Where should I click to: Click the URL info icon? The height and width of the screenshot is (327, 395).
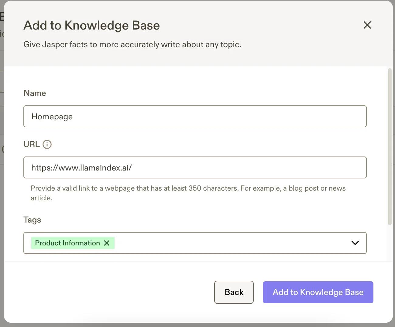tap(47, 144)
